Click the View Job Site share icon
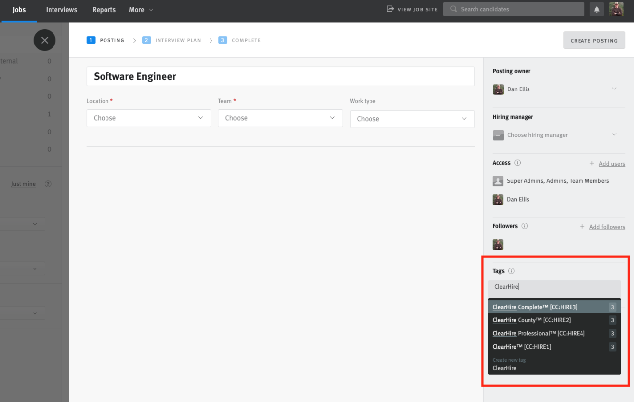This screenshot has height=402, width=634. (x=390, y=9)
